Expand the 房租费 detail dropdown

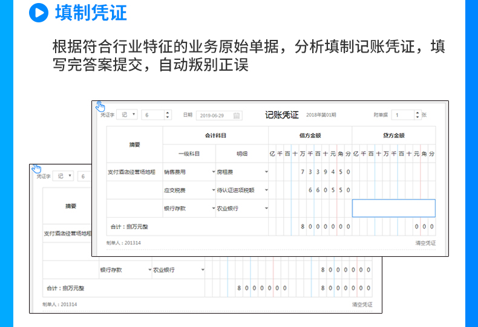point(266,172)
